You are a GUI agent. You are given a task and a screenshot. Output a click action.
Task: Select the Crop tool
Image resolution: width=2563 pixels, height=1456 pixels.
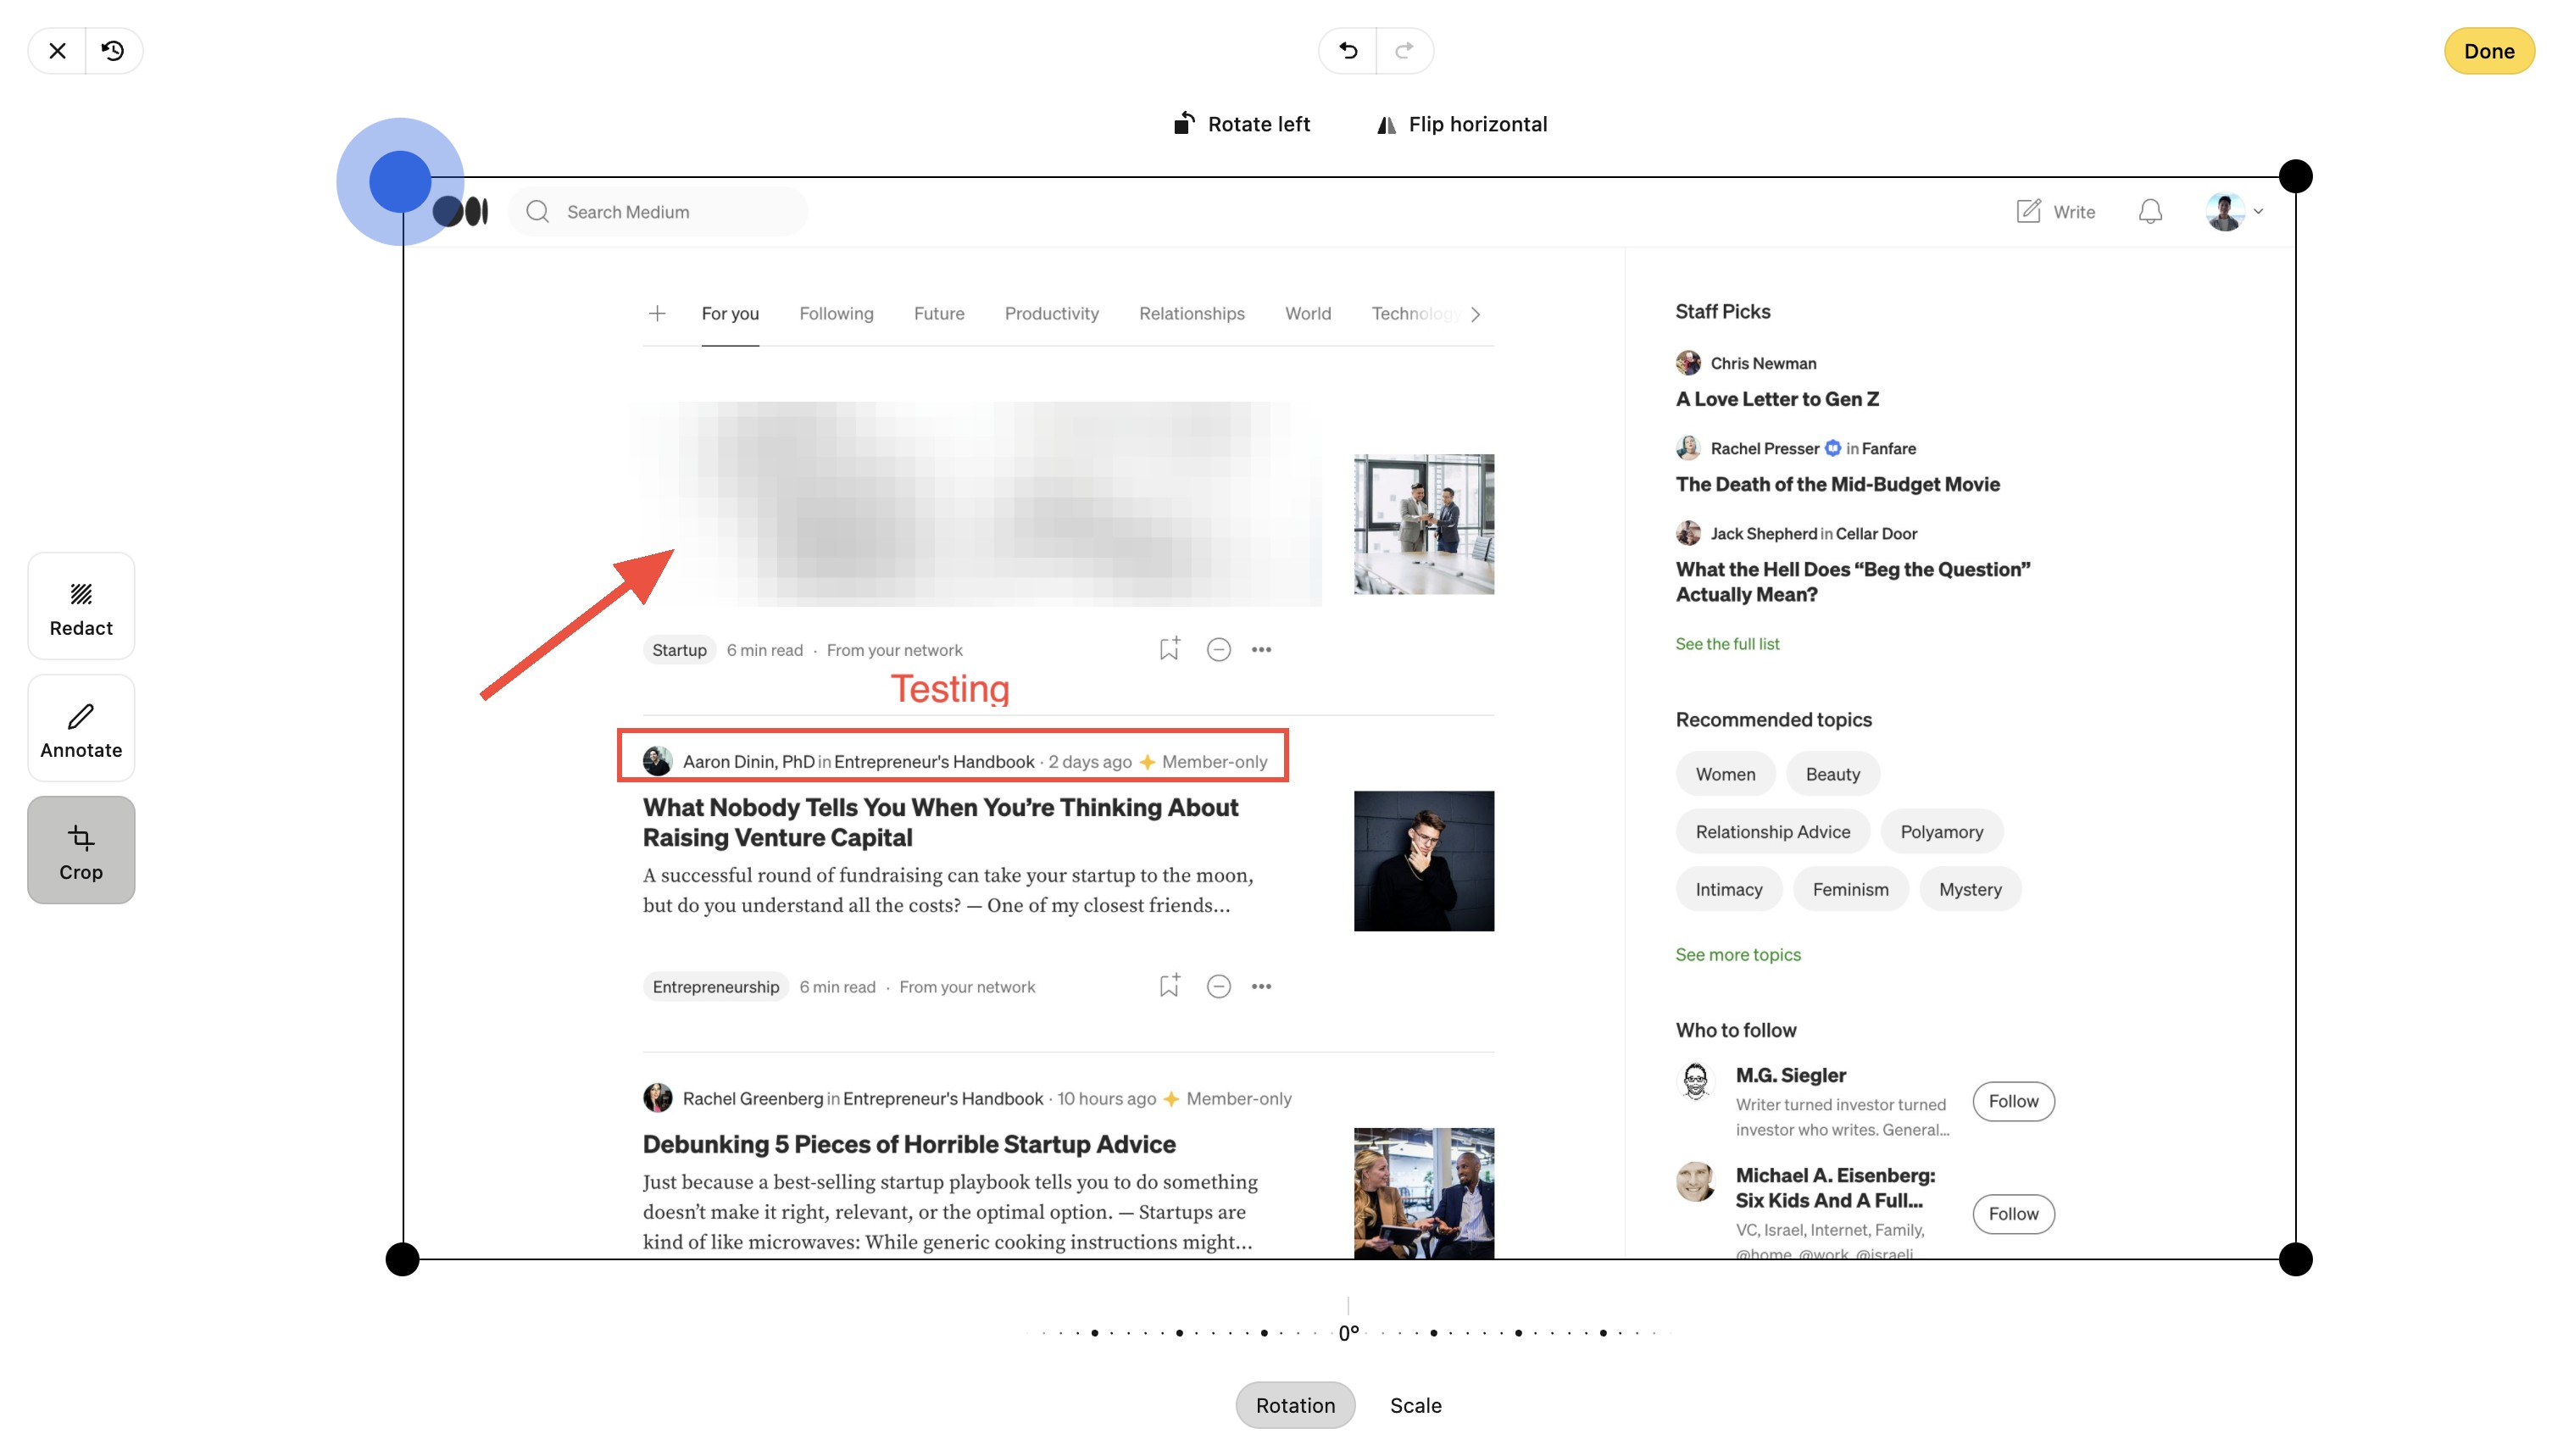(x=81, y=850)
